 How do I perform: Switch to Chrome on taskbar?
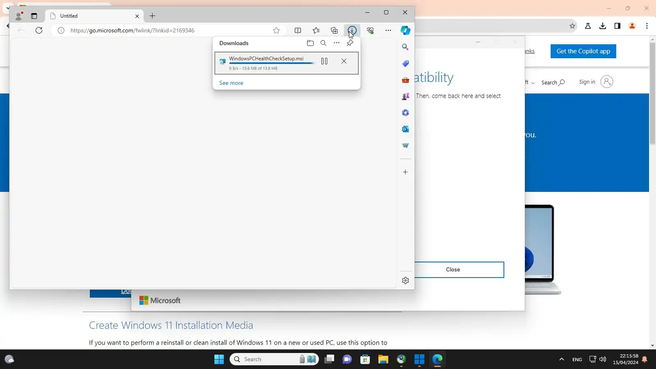tap(401, 359)
